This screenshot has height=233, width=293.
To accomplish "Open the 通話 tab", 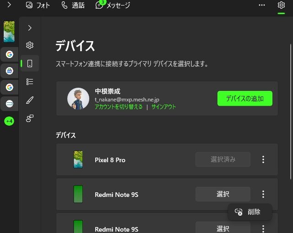I will [x=73, y=5].
